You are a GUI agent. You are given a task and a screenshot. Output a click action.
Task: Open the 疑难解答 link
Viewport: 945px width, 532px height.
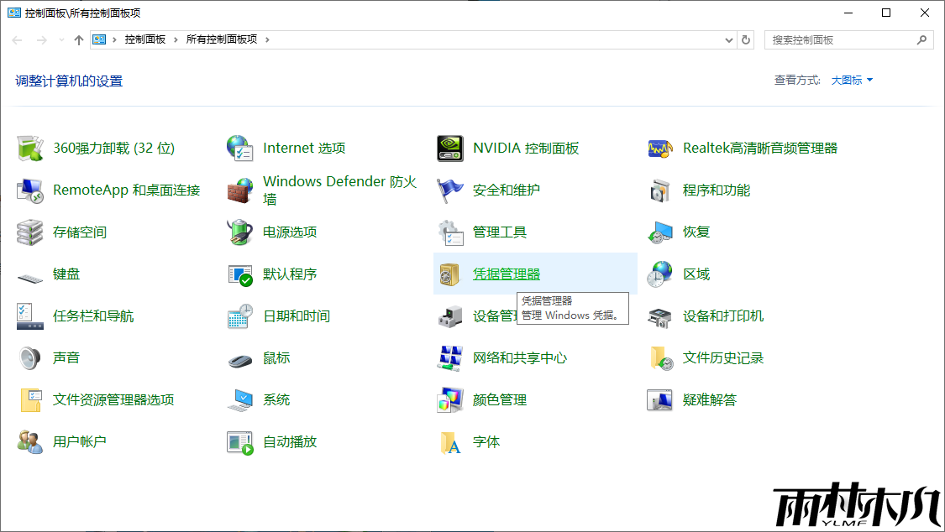710,400
